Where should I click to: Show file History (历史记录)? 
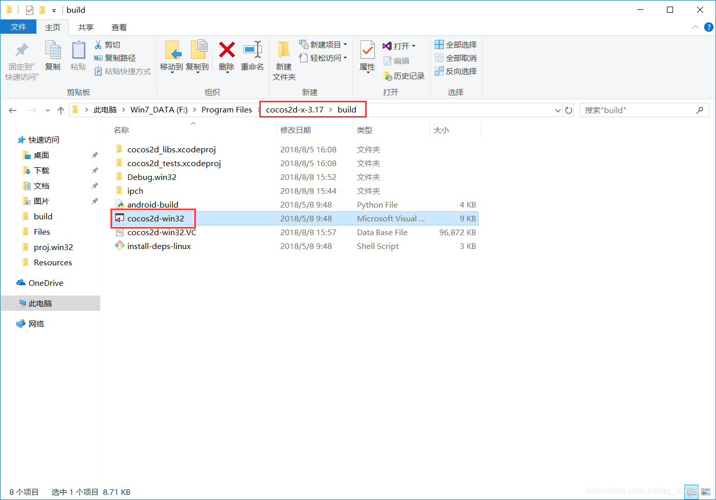click(404, 76)
